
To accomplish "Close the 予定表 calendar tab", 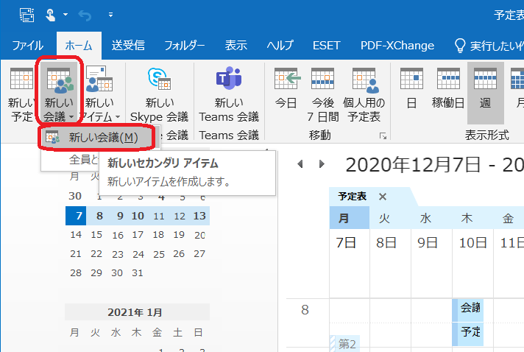I will point(383,197).
